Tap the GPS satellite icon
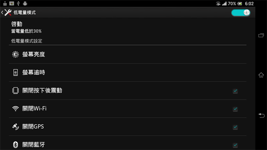The image size is (267, 150). pos(15,127)
